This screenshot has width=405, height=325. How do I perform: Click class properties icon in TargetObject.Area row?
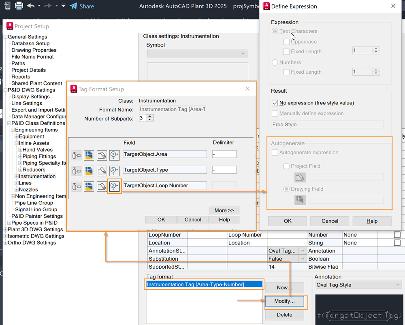pyautogui.click(x=76, y=155)
